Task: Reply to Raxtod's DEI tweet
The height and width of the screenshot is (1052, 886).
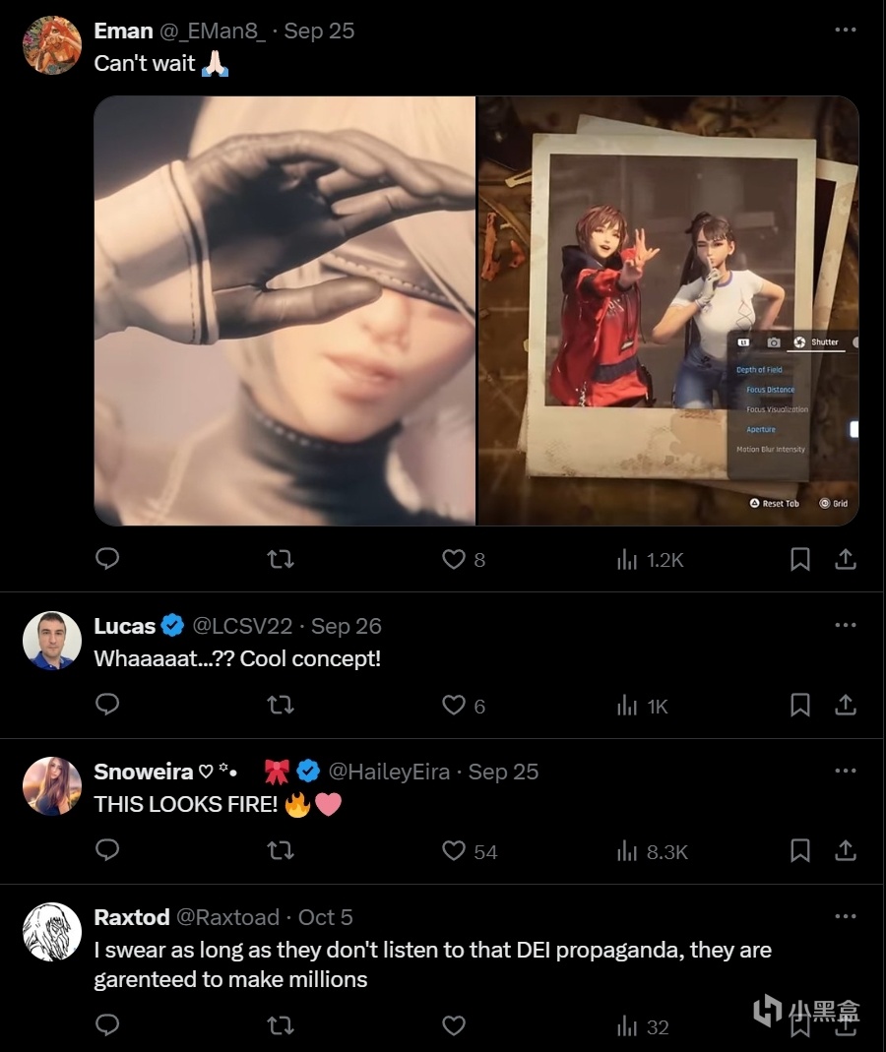Action: pos(107,1025)
